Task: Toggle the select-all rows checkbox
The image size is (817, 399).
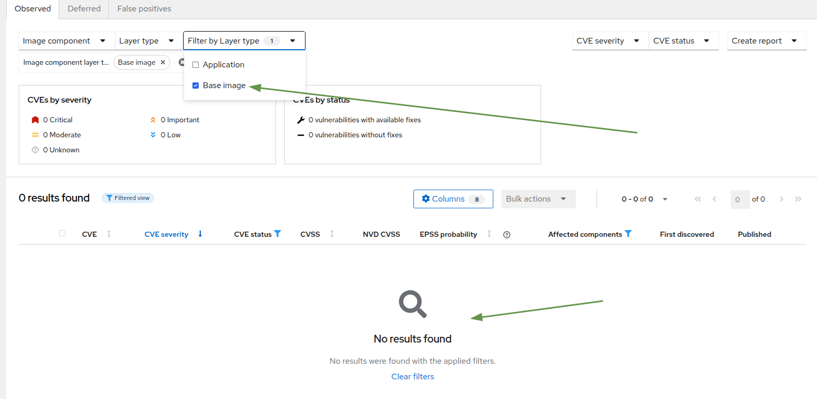Action: [62, 234]
